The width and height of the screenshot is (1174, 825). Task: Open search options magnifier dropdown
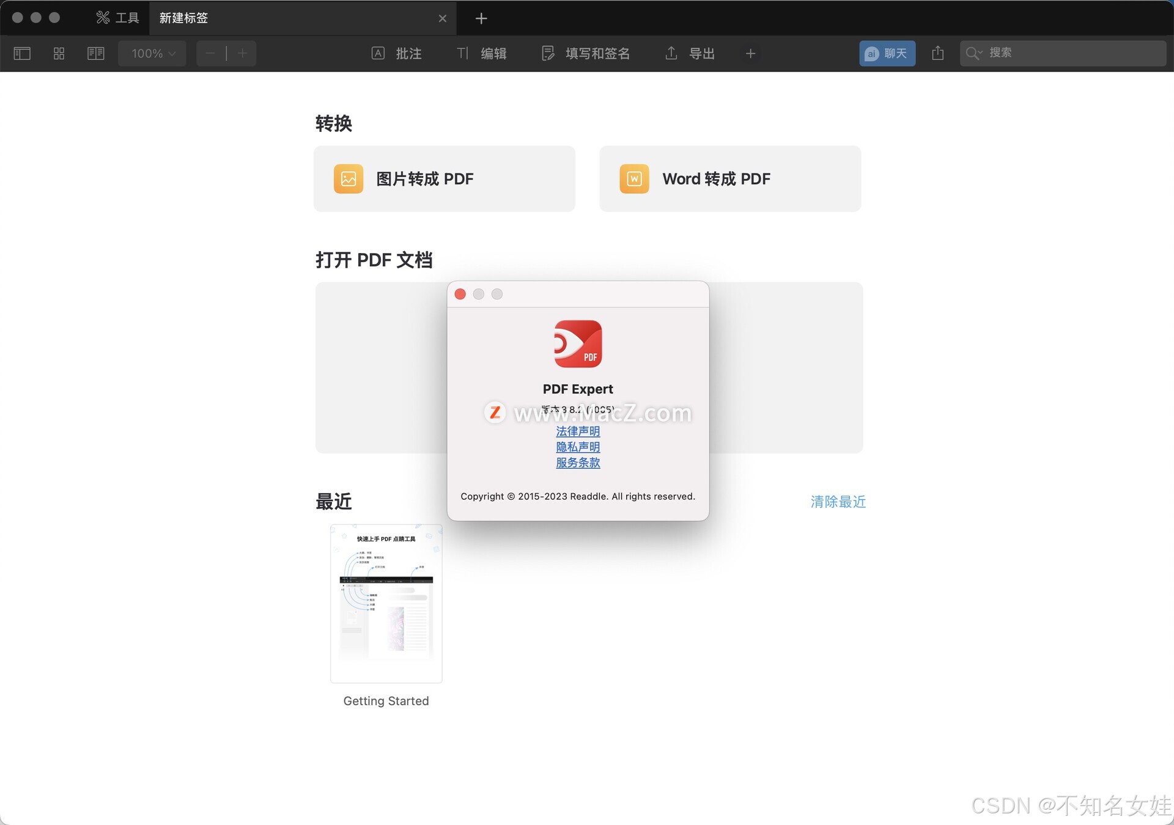[973, 54]
